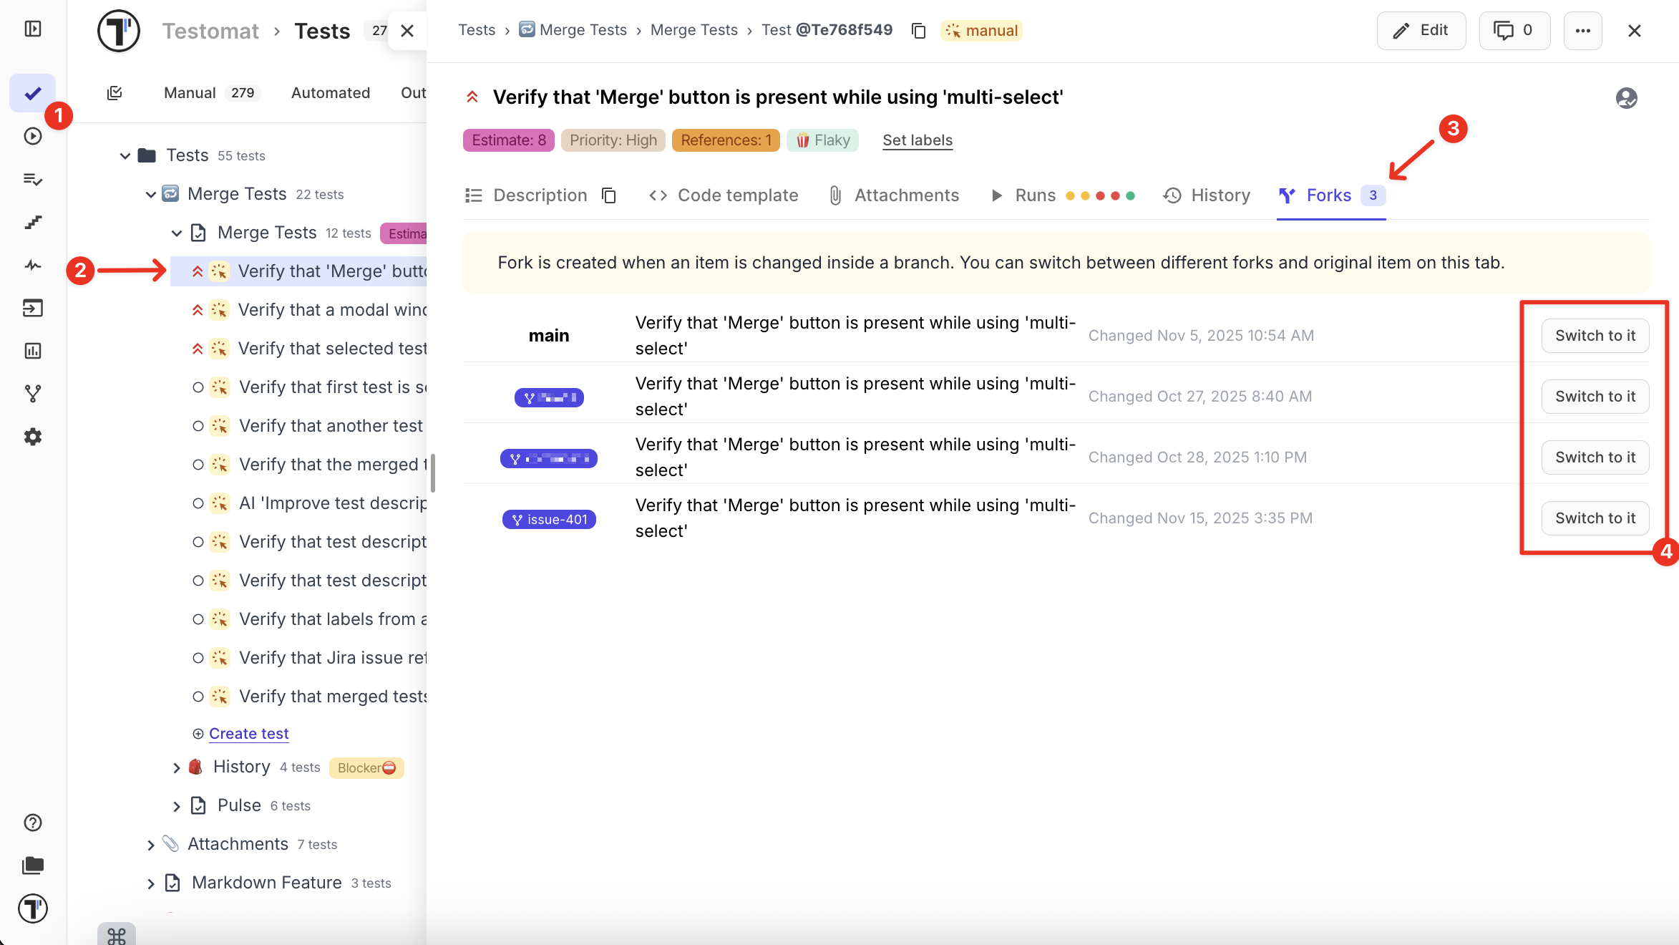Click the pink Estimate: 8 label
1679x945 pixels.
click(x=508, y=140)
